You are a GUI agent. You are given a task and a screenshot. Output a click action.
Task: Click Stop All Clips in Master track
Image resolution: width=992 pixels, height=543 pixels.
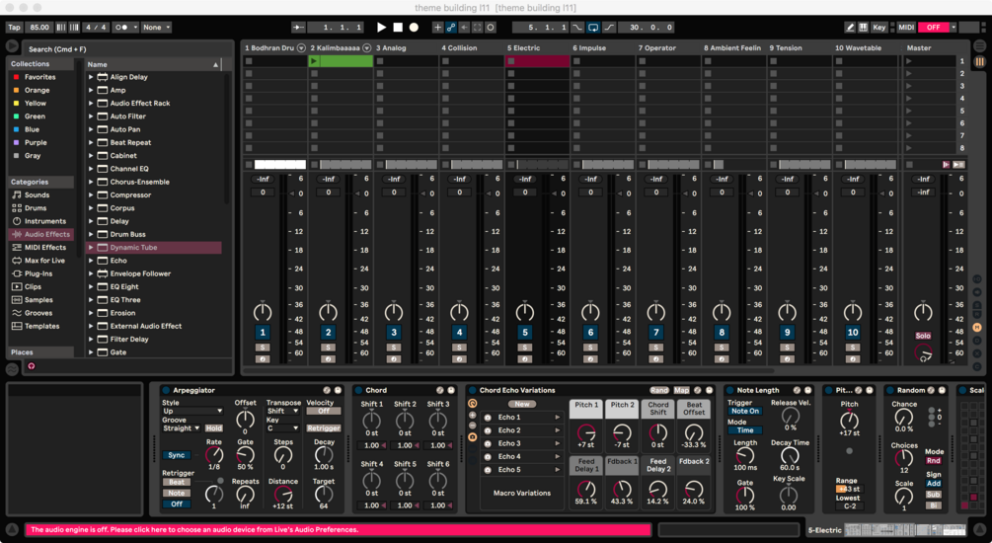(909, 165)
